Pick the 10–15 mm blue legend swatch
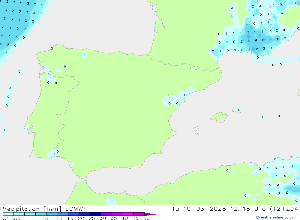300x220 pixels. pyautogui.click(x=63, y=214)
